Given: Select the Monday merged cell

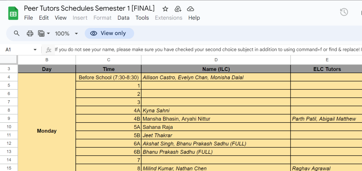Looking at the screenshot, I should [47, 131].
